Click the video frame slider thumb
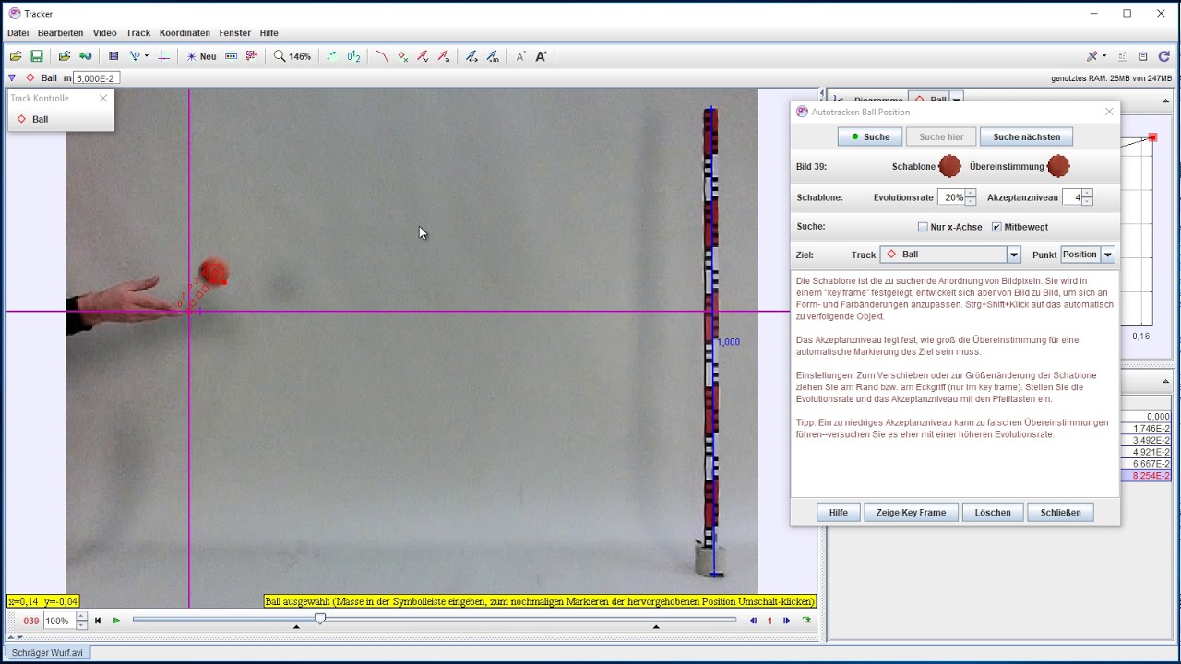This screenshot has width=1181, height=664. [x=320, y=619]
